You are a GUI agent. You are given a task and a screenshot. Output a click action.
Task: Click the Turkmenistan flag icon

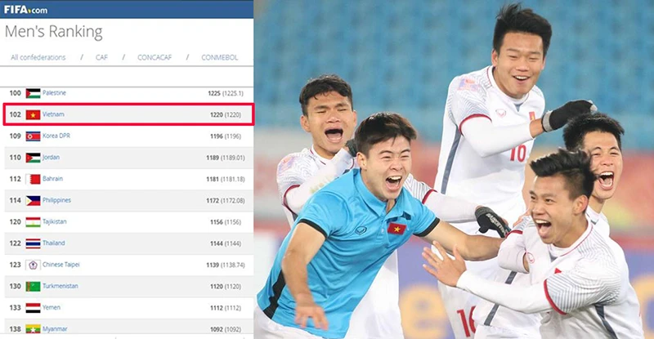coord(33,287)
